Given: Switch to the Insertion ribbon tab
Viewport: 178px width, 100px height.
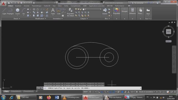Looking at the screenshot, I should pos(18,6).
